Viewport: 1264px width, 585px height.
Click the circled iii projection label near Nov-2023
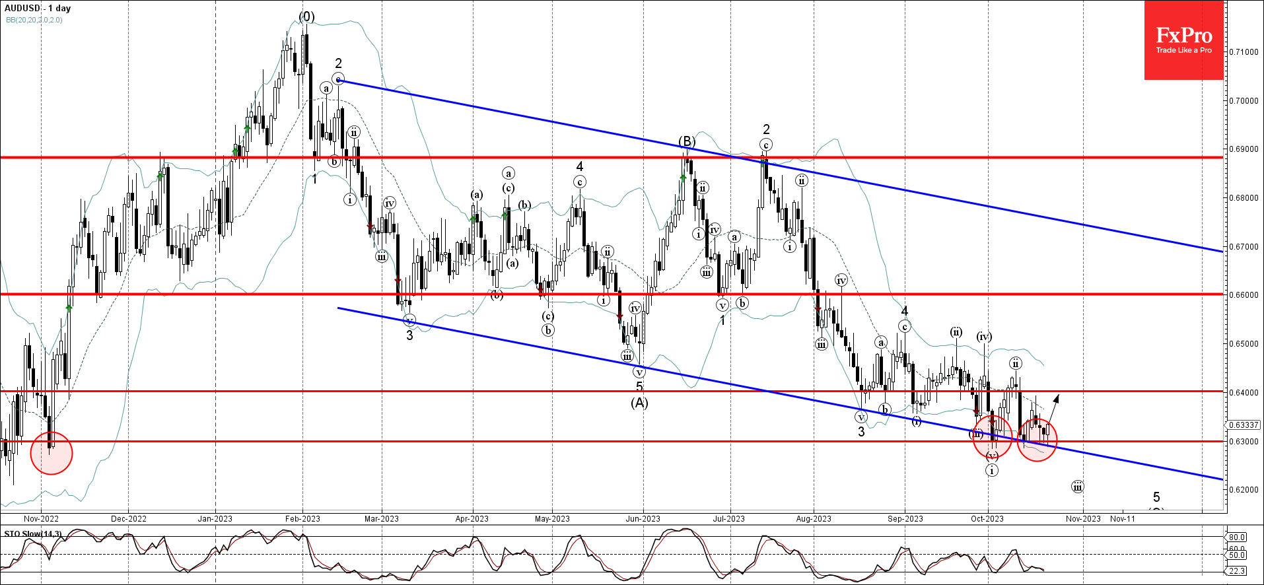[x=1077, y=487]
